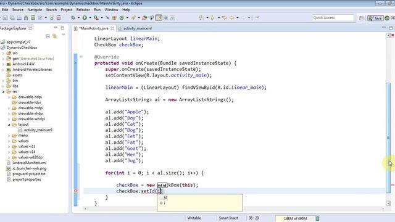Click the Writable status entry

coord(194,218)
